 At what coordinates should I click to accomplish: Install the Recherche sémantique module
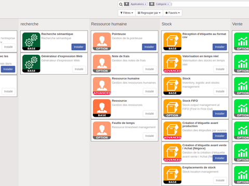point(78,47)
